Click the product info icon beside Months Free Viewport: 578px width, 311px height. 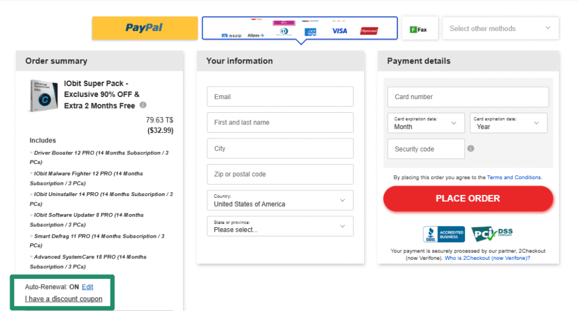pos(143,105)
